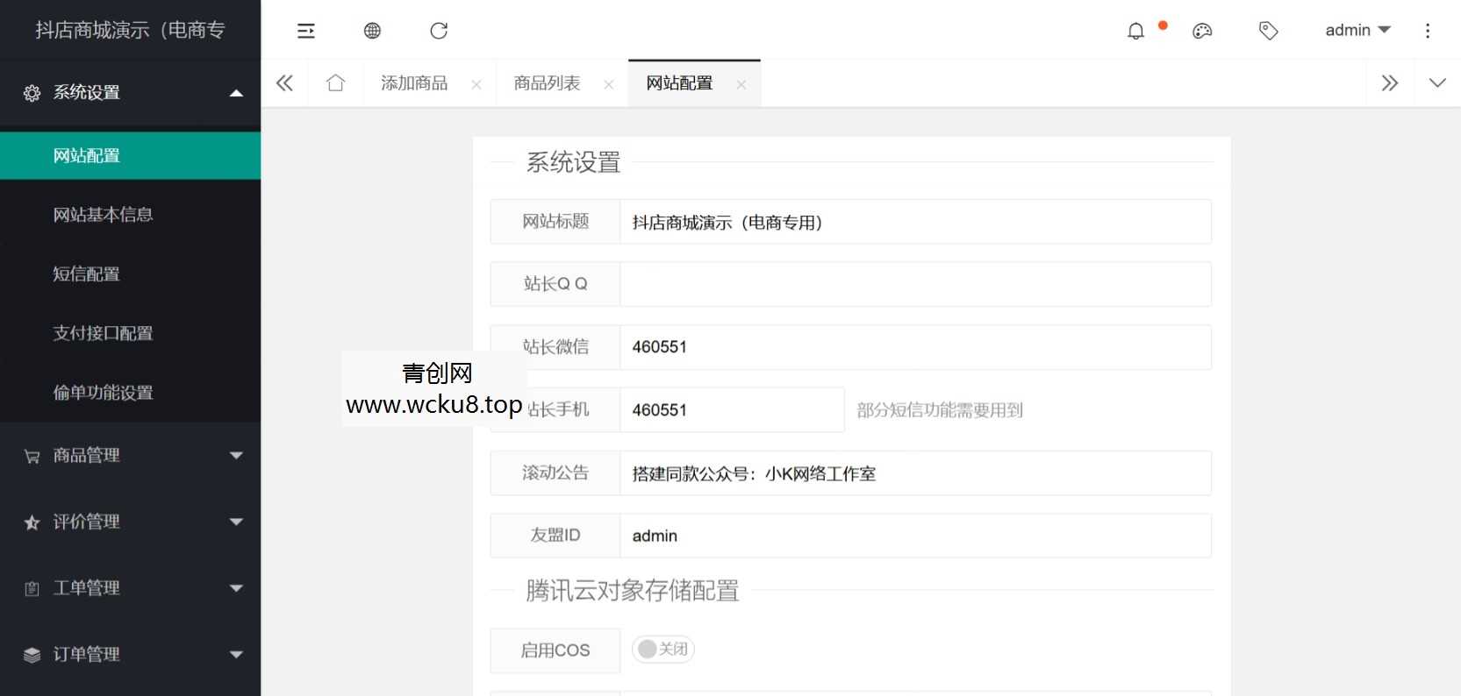Expand the 订单管理 sidebar menu
The height and width of the screenshot is (696, 1461).
tap(130, 655)
